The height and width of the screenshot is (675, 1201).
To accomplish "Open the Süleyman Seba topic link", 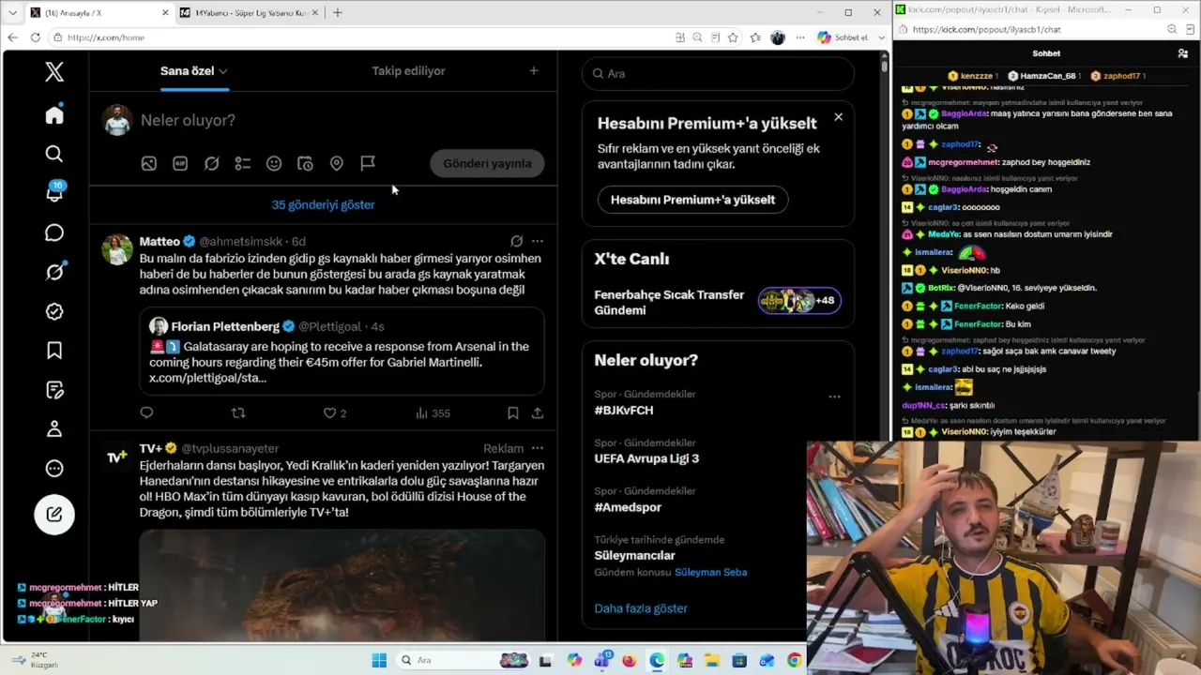I will tap(710, 572).
